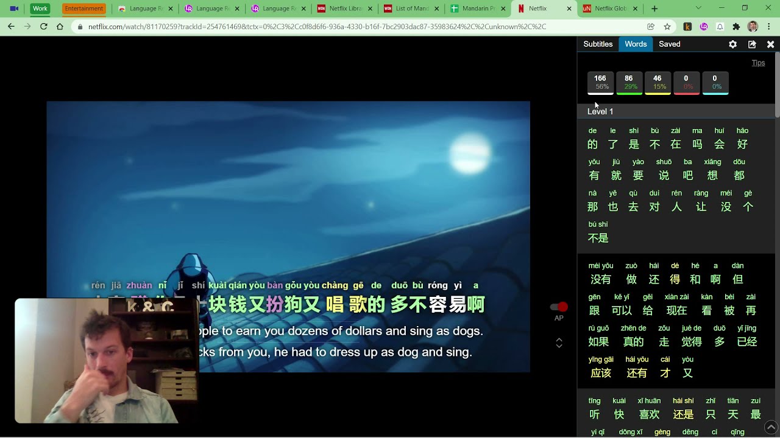Viewport: 780px width, 438px height.
Task: Open the purple Language Reactor extension icon
Action: pyautogui.click(x=704, y=27)
